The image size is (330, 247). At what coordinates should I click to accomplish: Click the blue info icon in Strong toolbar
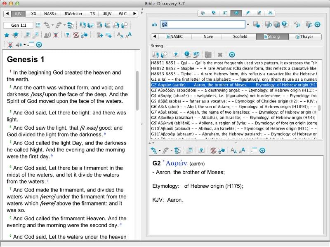tap(187, 55)
